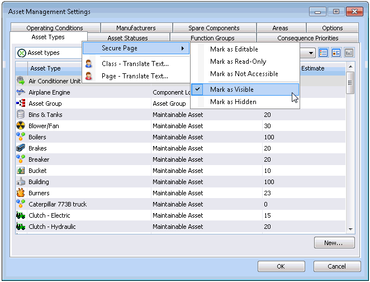Click the Clutch - Hydraulic tractor icon

[21, 227]
